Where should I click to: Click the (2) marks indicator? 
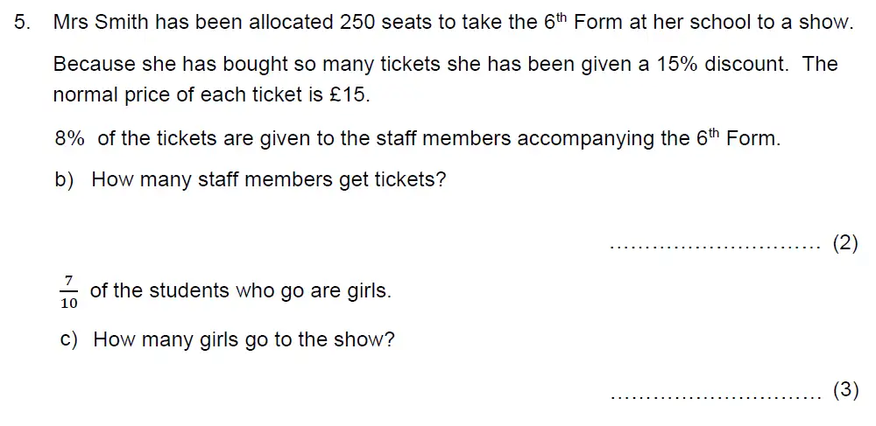844,244
